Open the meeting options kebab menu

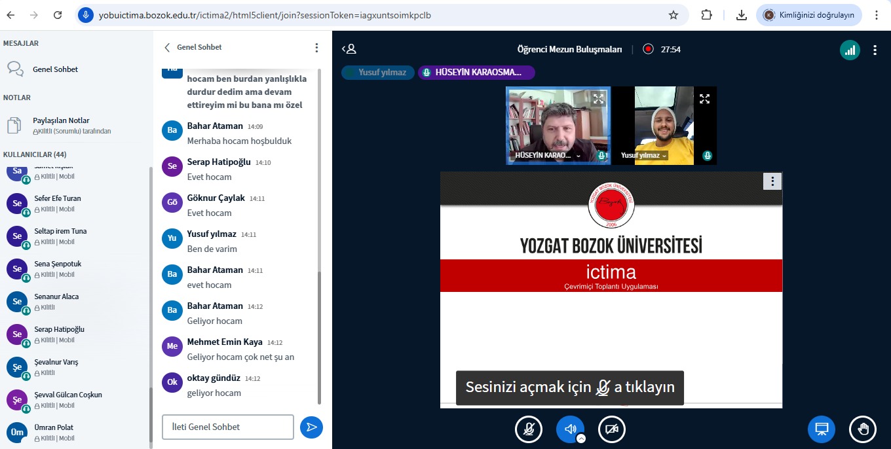[875, 50]
